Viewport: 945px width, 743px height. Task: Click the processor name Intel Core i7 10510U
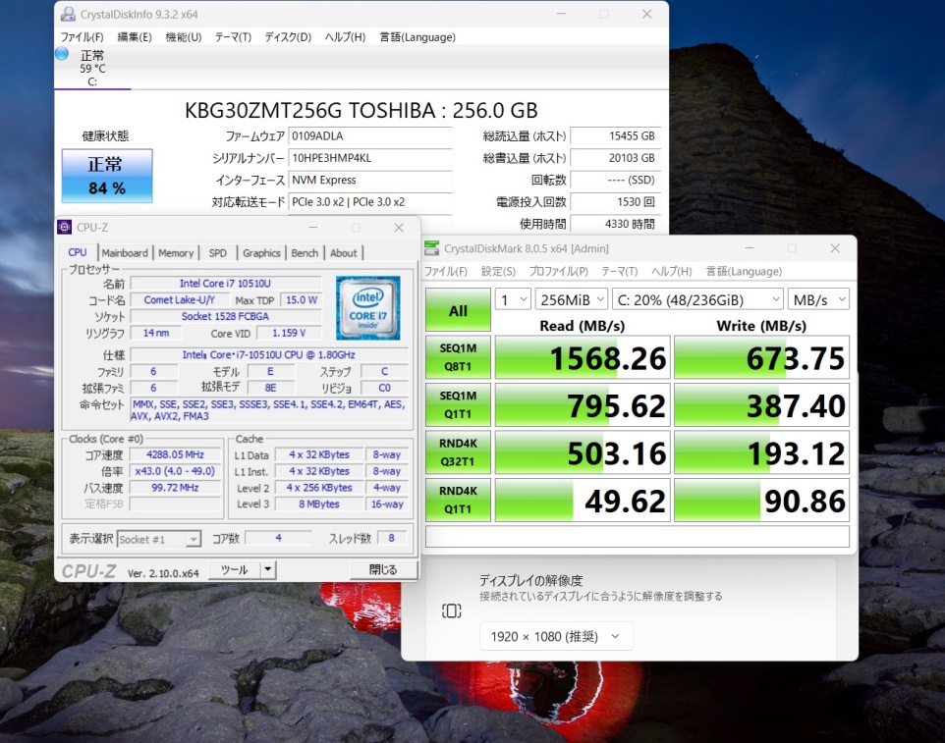225,283
